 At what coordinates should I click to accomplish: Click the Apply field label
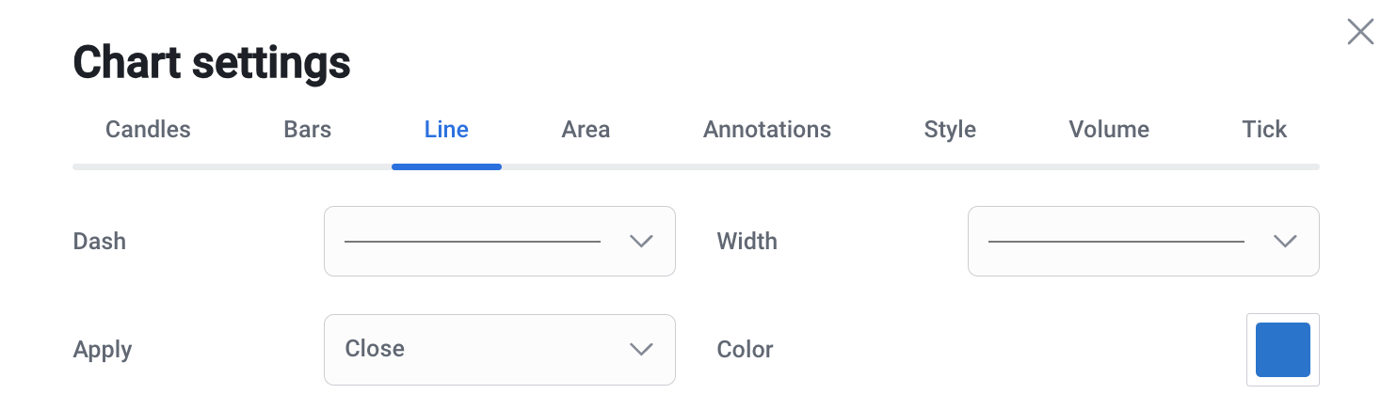(103, 350)
